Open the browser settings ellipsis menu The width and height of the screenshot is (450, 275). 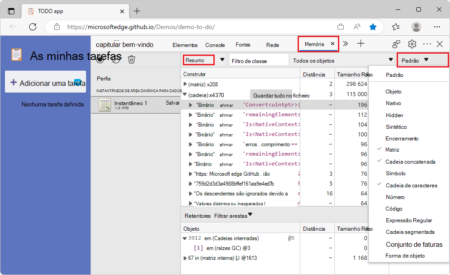[x=437, y=27]
